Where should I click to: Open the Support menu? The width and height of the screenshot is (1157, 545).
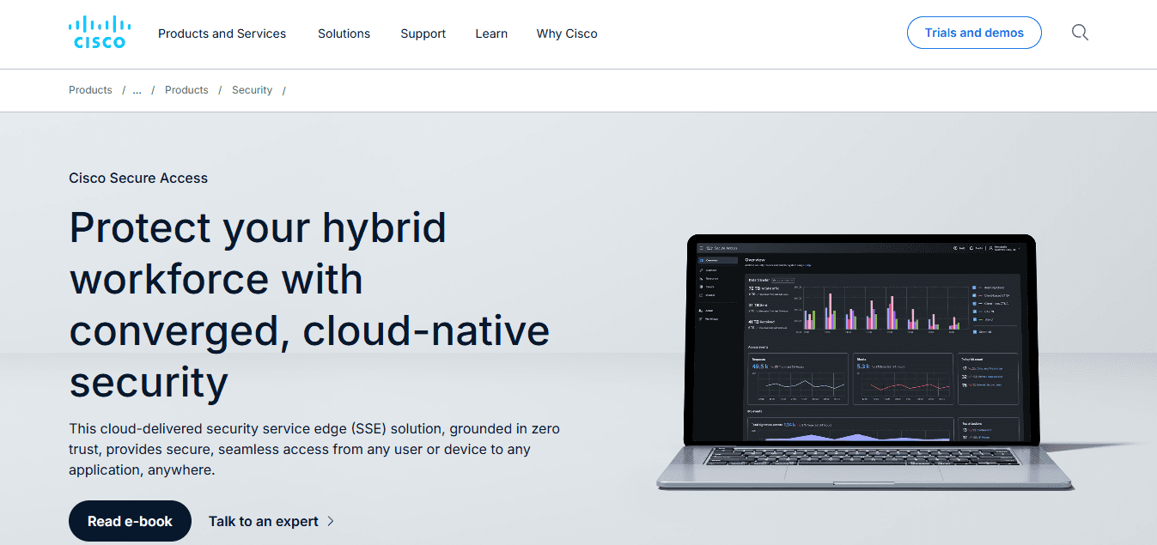(x=423, y=33)
